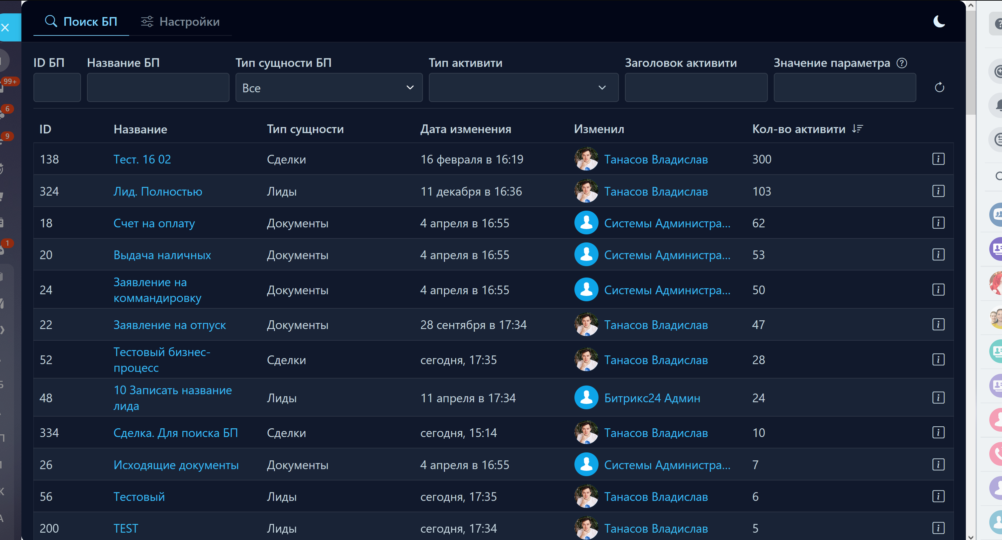Toggle dark mode with the moon icon

pyautogui.click(x=938, y=21)
